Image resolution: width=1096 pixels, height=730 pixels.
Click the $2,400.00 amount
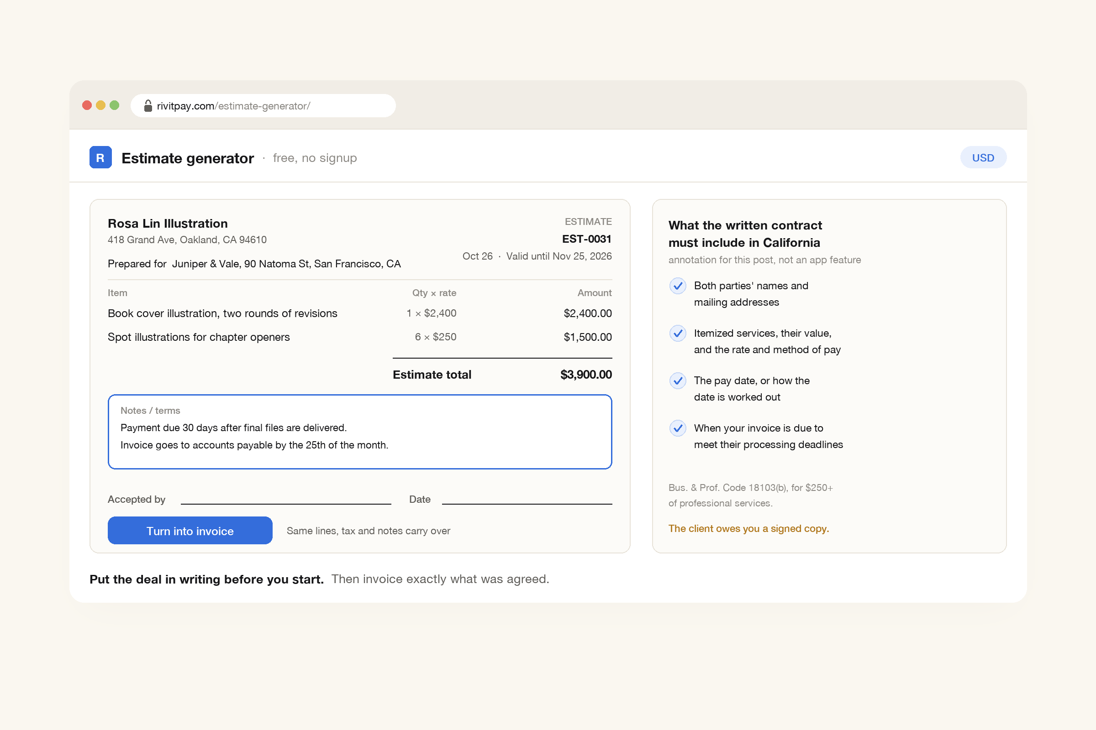click(x=588, y=313)
